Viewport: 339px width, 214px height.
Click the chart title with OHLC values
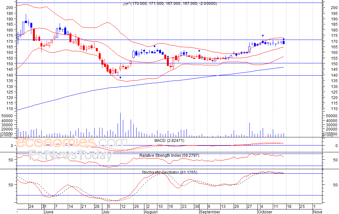(x=170, y=4)
